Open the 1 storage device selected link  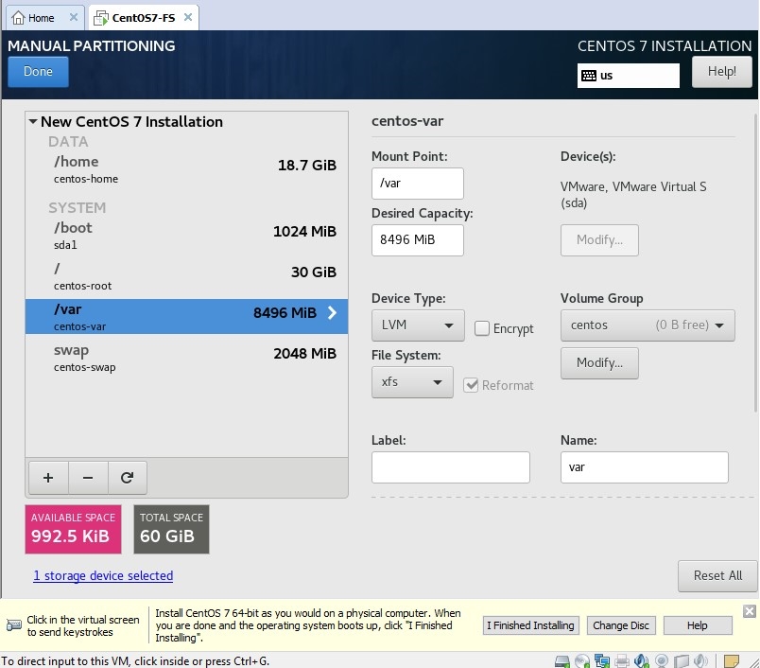pyautogui.click(x=103, y=575)
